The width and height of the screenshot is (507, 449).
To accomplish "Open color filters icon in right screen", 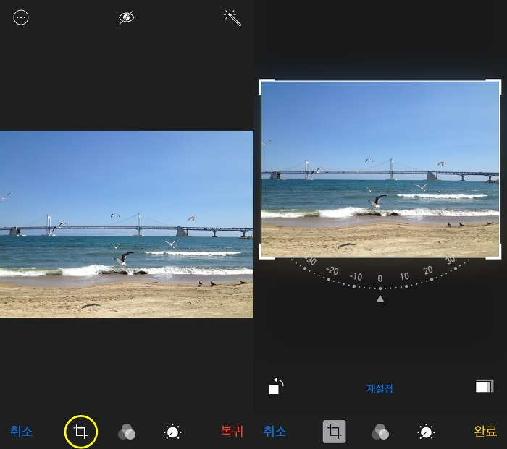I will (380, 432).
